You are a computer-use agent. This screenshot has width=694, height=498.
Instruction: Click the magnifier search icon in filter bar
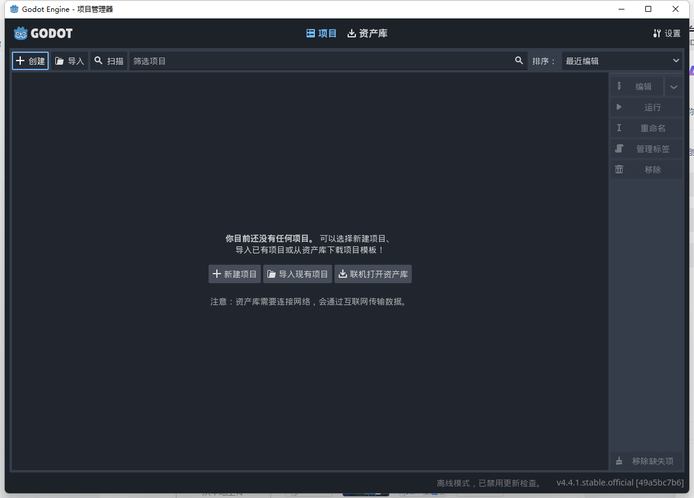[519, 61]
